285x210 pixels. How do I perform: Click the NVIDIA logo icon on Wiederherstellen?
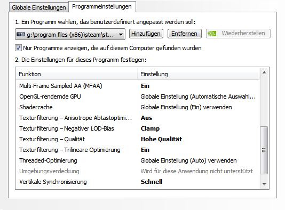[x=212, y=34]
